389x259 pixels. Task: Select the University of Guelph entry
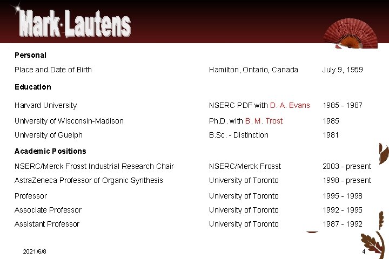(49, 135)
